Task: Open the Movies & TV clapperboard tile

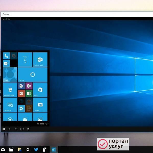Action: 25,117
